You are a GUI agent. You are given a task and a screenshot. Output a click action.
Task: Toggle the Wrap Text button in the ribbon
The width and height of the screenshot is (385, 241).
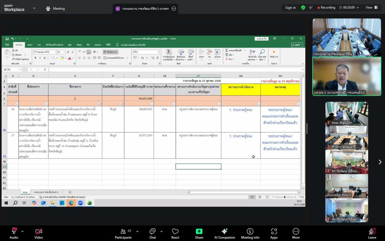(x=110, y=52)
